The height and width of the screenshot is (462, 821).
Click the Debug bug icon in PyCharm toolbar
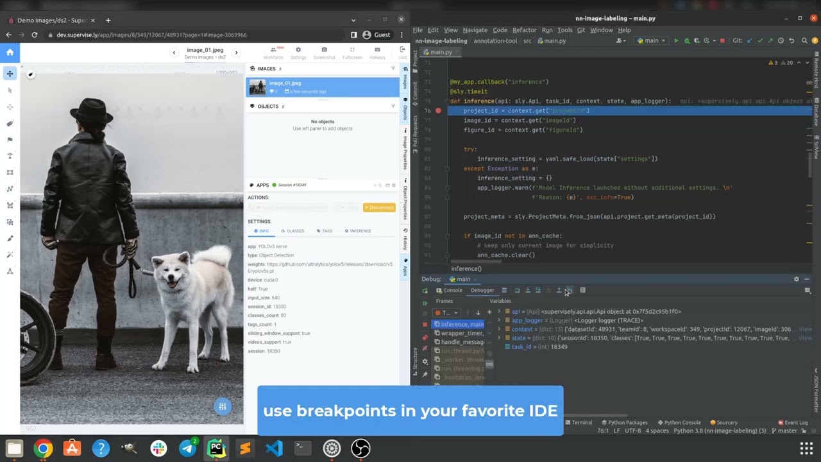(x=687, y=40)
